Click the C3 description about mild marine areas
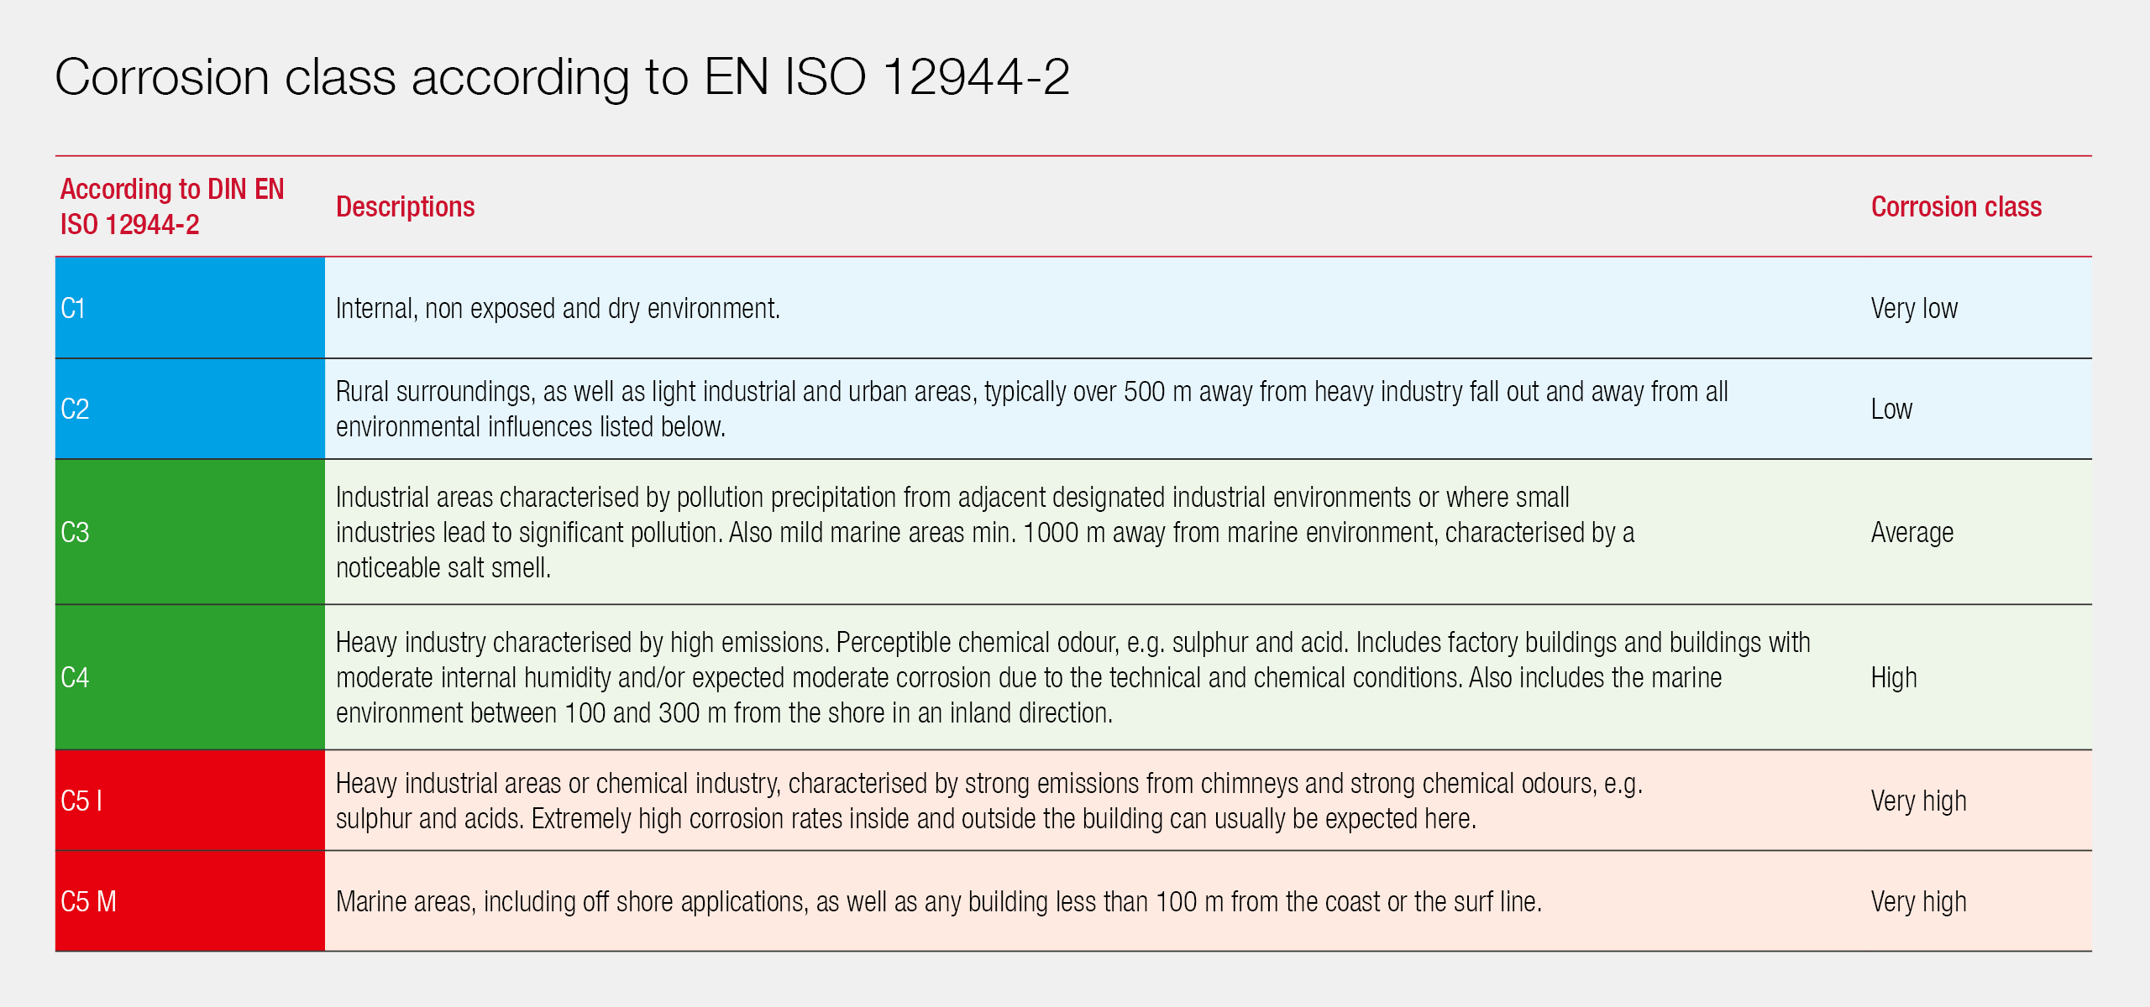Screen dimensions: 2150x1007 984,532
